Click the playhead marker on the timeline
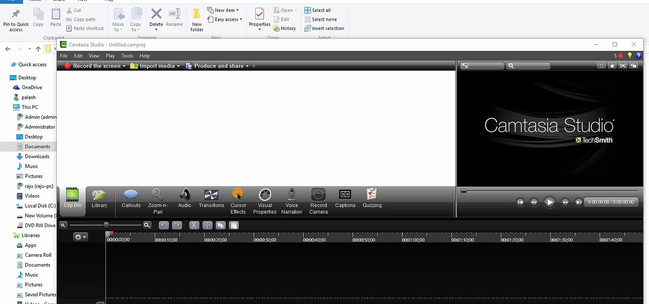Screen dimensions: 649x304 (110, 233)
